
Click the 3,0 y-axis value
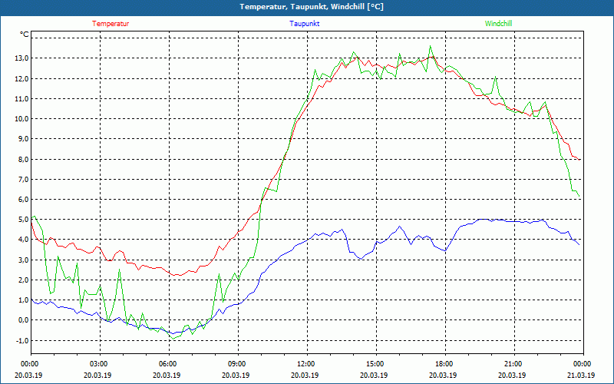(24, 260)
